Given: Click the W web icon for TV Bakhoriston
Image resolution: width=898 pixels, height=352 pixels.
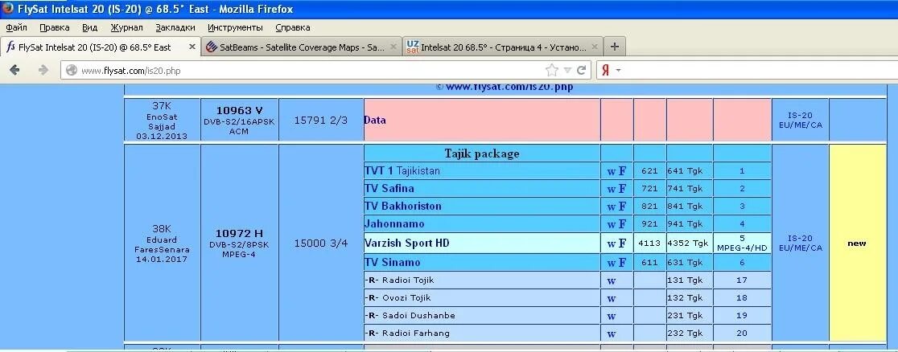Looking at the screenshot, I should (611, 207).
